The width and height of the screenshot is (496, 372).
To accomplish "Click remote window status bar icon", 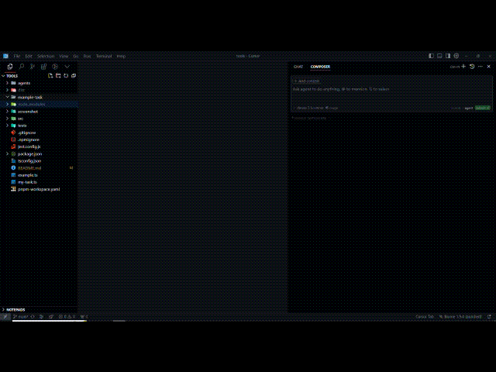I will [5, 316].
